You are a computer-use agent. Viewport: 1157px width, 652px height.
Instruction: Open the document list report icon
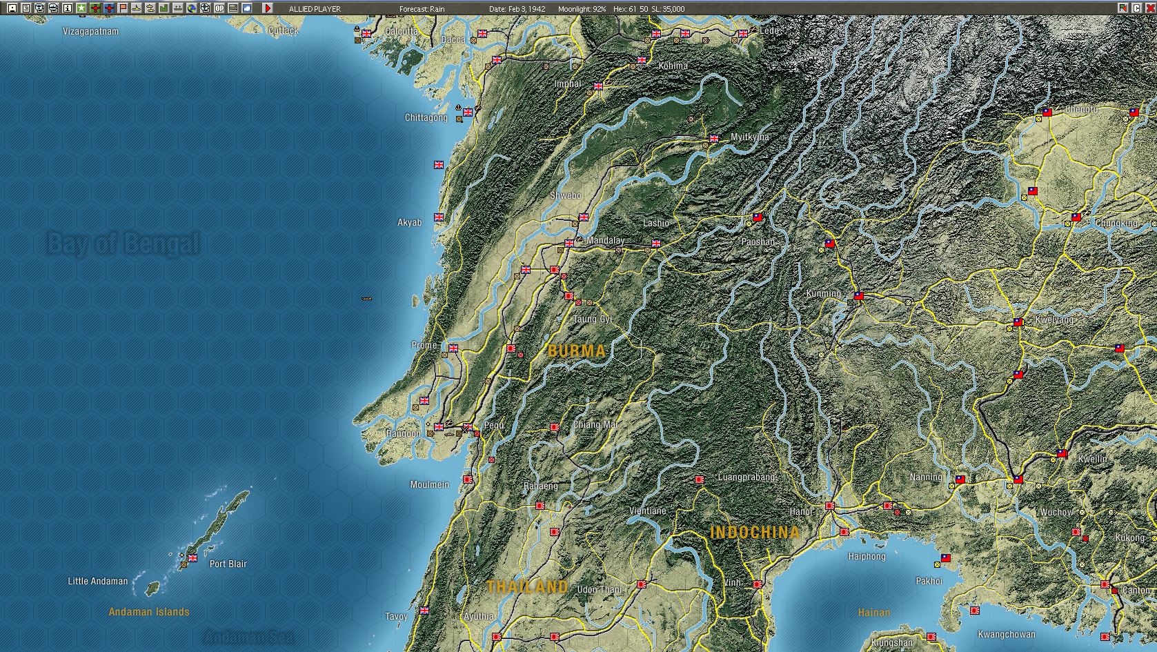click(26, 8)
